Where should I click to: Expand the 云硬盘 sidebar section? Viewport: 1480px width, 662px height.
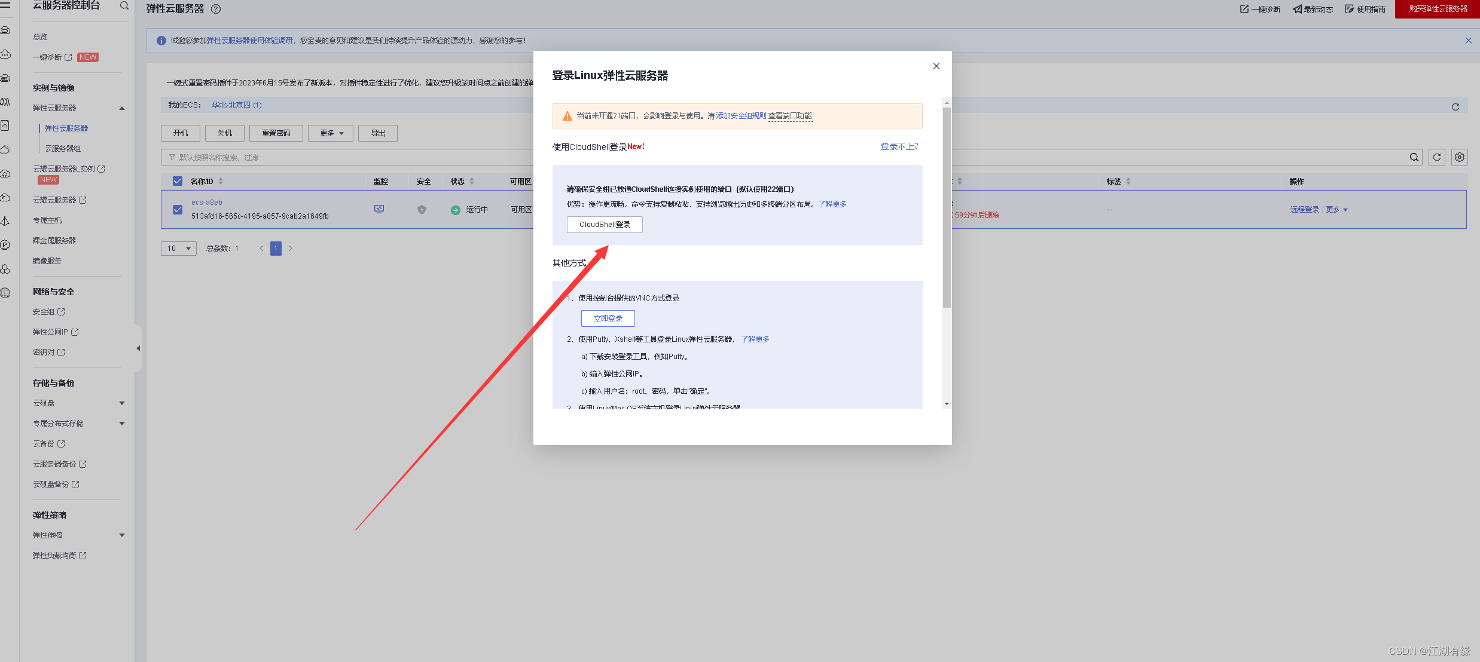122,403
